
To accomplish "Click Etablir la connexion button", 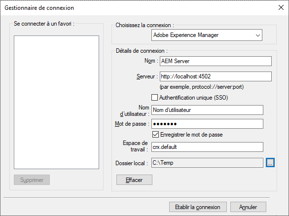I will coord(198,207).
